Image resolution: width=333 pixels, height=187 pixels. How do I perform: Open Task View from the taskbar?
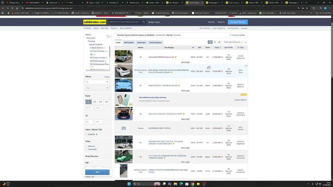pyautogui.click(x=164, y=184)
